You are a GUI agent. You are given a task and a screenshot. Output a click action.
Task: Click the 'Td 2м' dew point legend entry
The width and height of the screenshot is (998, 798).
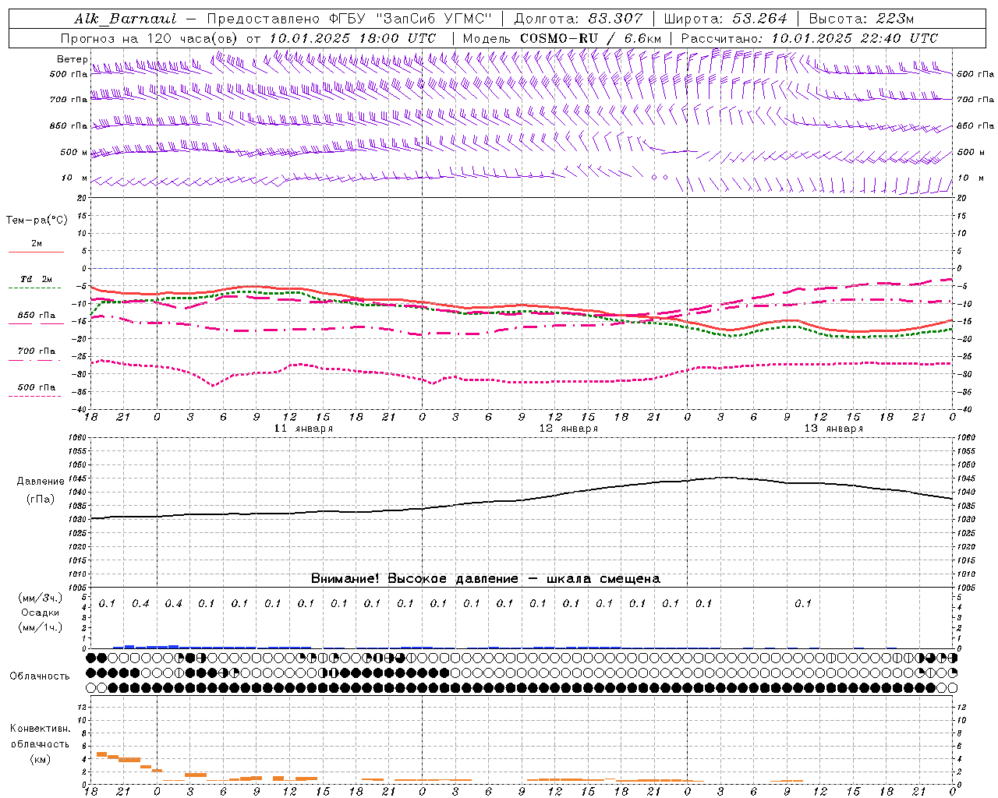(x=37, y=279)
